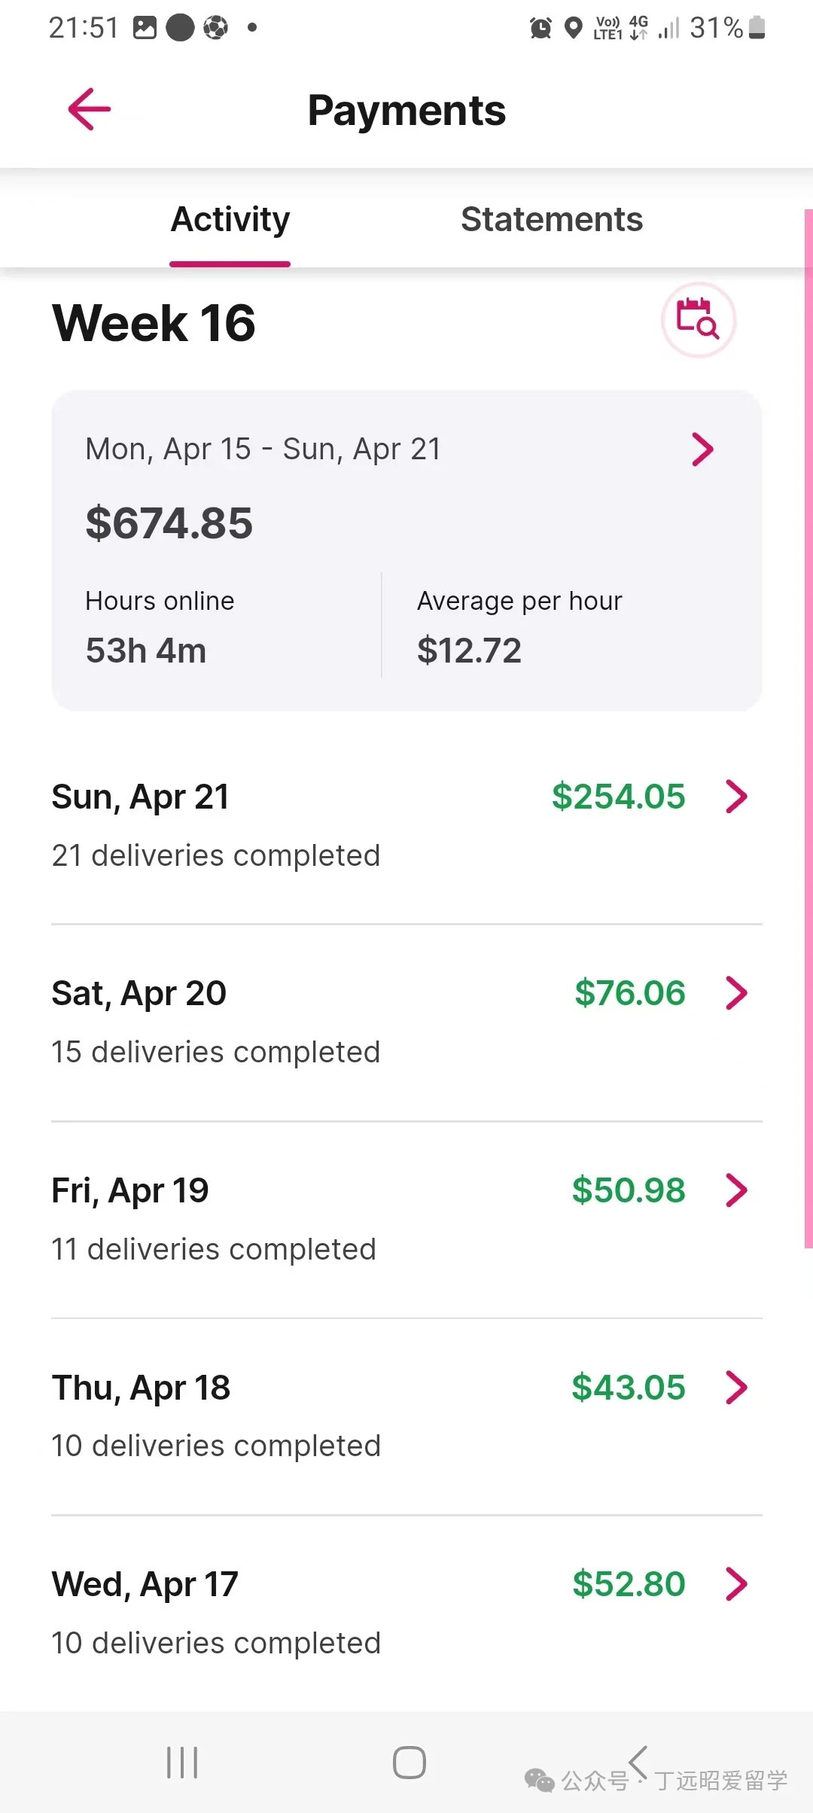Open the $254.05 earnings amount

619,797
